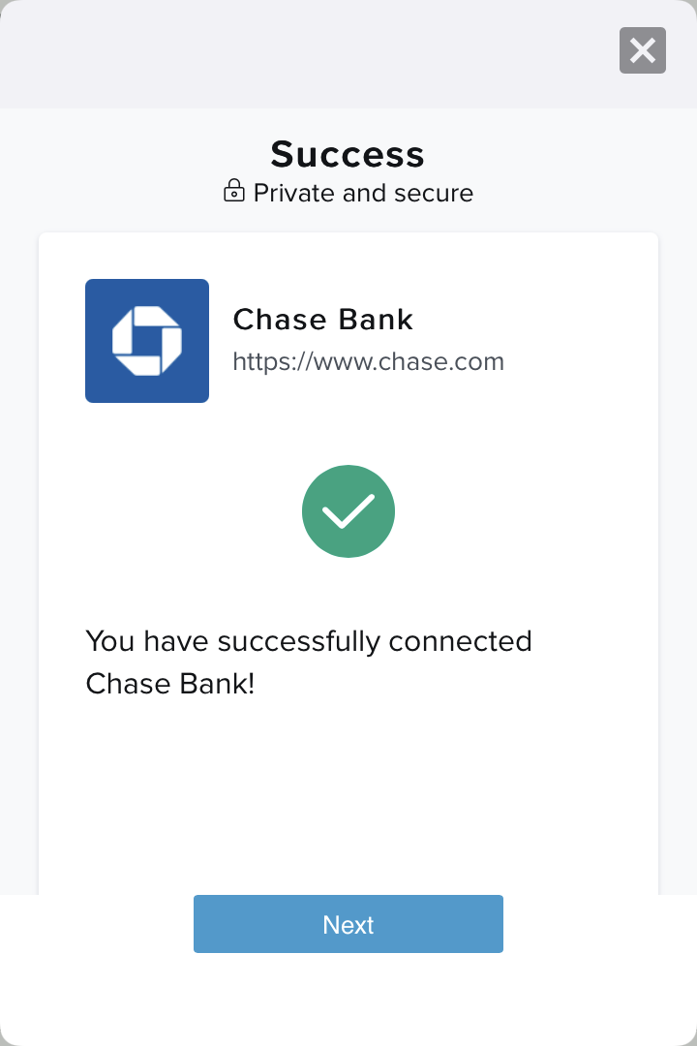
Task: Click the empty card space below the message
Action: (x=348, y=794)
